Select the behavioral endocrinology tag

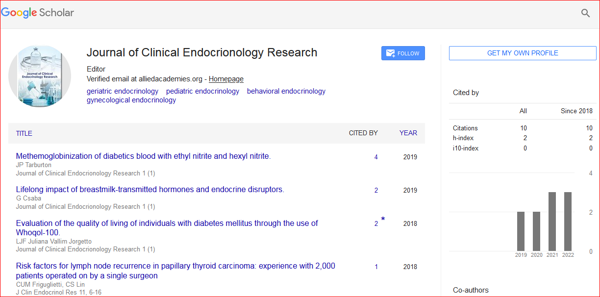pos(286,91)
